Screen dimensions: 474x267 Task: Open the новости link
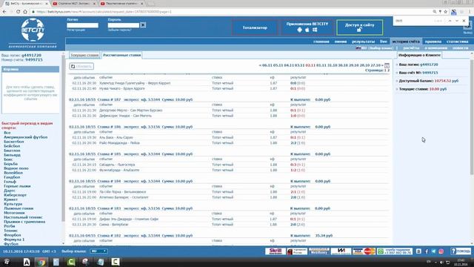click(x=460, y=48)
